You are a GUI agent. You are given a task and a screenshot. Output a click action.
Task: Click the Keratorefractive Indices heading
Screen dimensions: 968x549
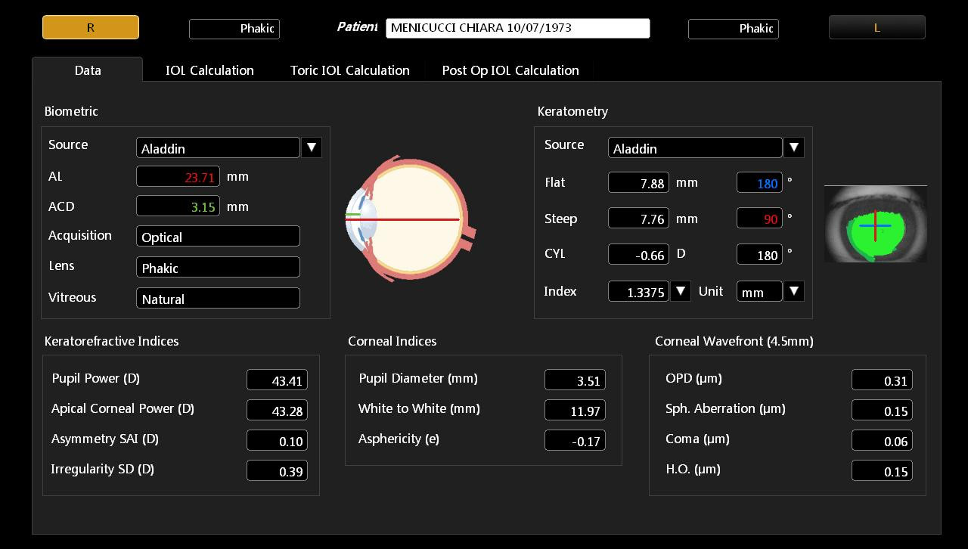(111, 341)
